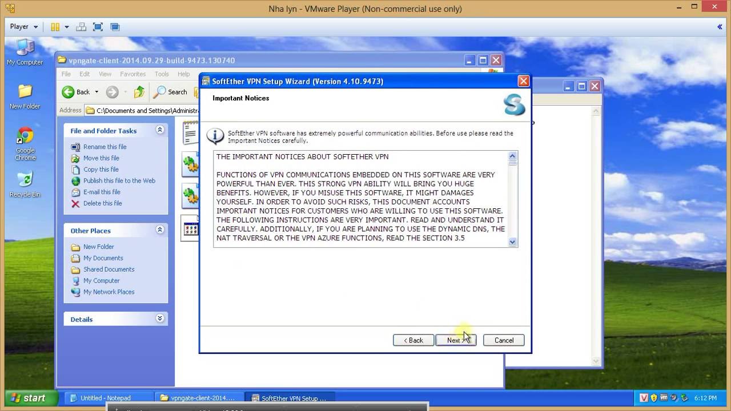Viewport: 731px width, 411px height.
Task: Open Edit menu in Explorer window
Action: point(85,74)
